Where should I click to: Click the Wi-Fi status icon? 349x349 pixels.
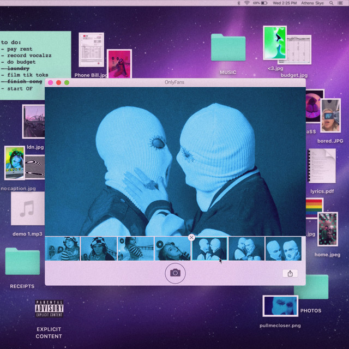point(246,3)
